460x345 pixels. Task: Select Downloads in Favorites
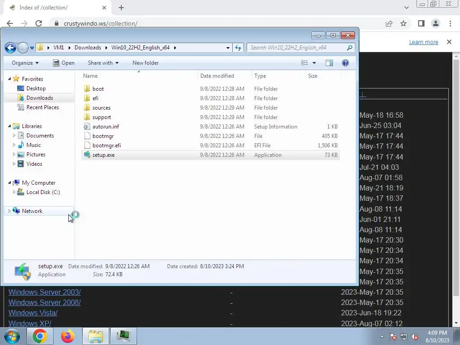coord(40,97)
